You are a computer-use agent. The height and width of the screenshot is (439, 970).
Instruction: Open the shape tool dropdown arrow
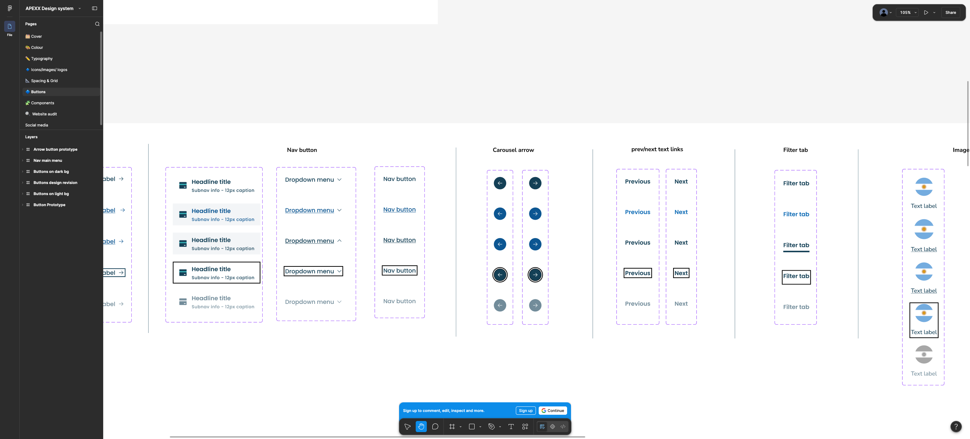tap(480, 427)
